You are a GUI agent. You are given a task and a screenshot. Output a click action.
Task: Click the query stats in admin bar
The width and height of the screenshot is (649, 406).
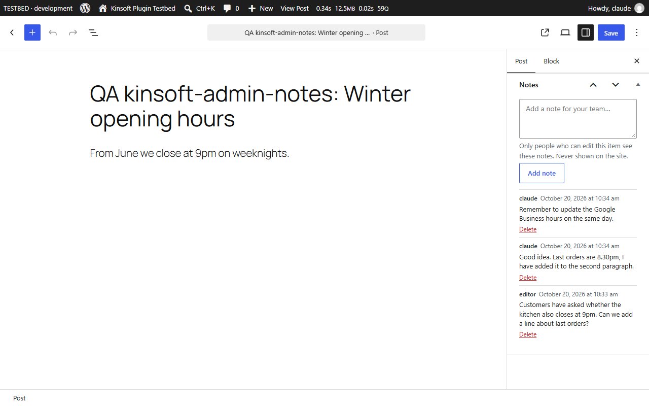pyautogui.click(x=352, y=8)
